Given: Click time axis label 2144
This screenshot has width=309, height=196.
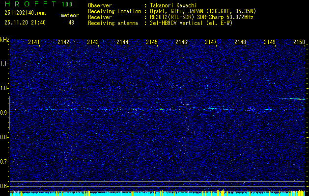Looking at the screenshot, I should (x=122, y=42).
